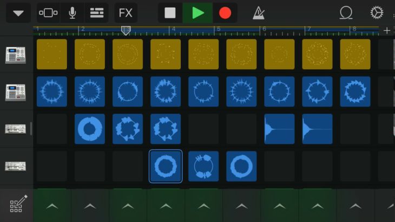Viewport: 395px width, 222px height.
Task: Trigger third-row one-shot waveform cell in column eight
Action: 318,129
